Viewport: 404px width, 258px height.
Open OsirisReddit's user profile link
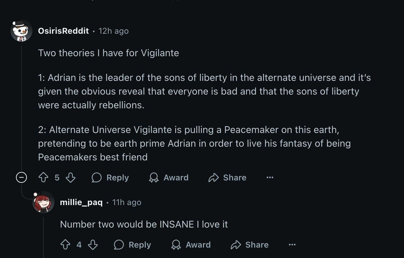point(63,31)
